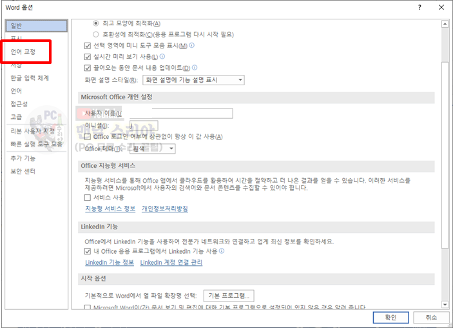Click info icon beside 실시간 미리 보기 사용
Image resolution: width=453 pixels, height=328 pixels.
point(162,56)
